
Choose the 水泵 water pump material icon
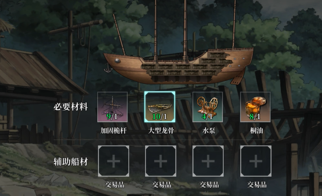(207, 107)
